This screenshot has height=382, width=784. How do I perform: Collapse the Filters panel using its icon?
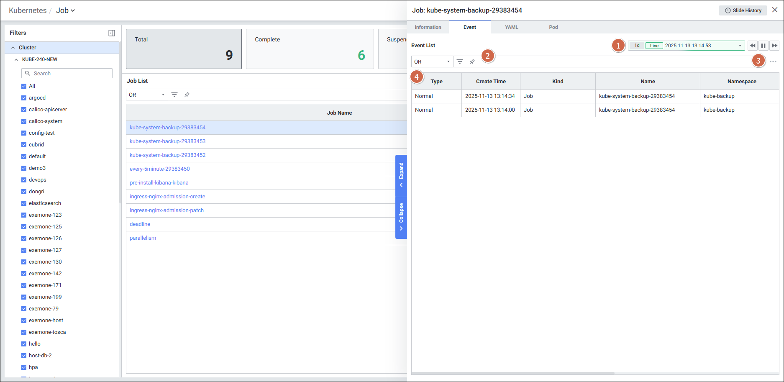(112, 33)
